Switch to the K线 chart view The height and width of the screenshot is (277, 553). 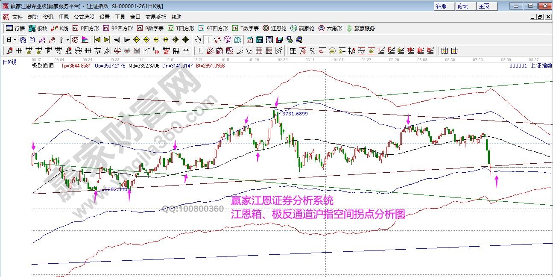click(60, 28)
